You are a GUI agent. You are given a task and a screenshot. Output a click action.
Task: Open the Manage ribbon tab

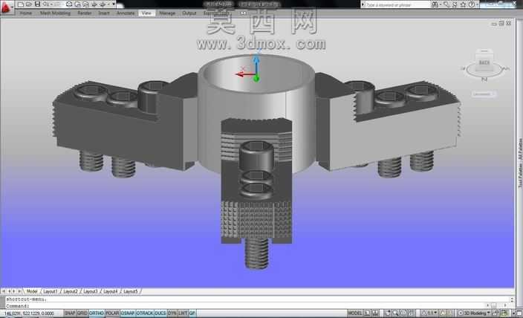167,13
